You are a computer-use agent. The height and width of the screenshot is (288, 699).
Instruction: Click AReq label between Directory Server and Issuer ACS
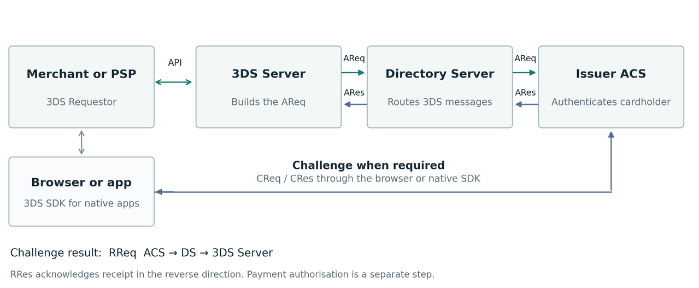525,58
